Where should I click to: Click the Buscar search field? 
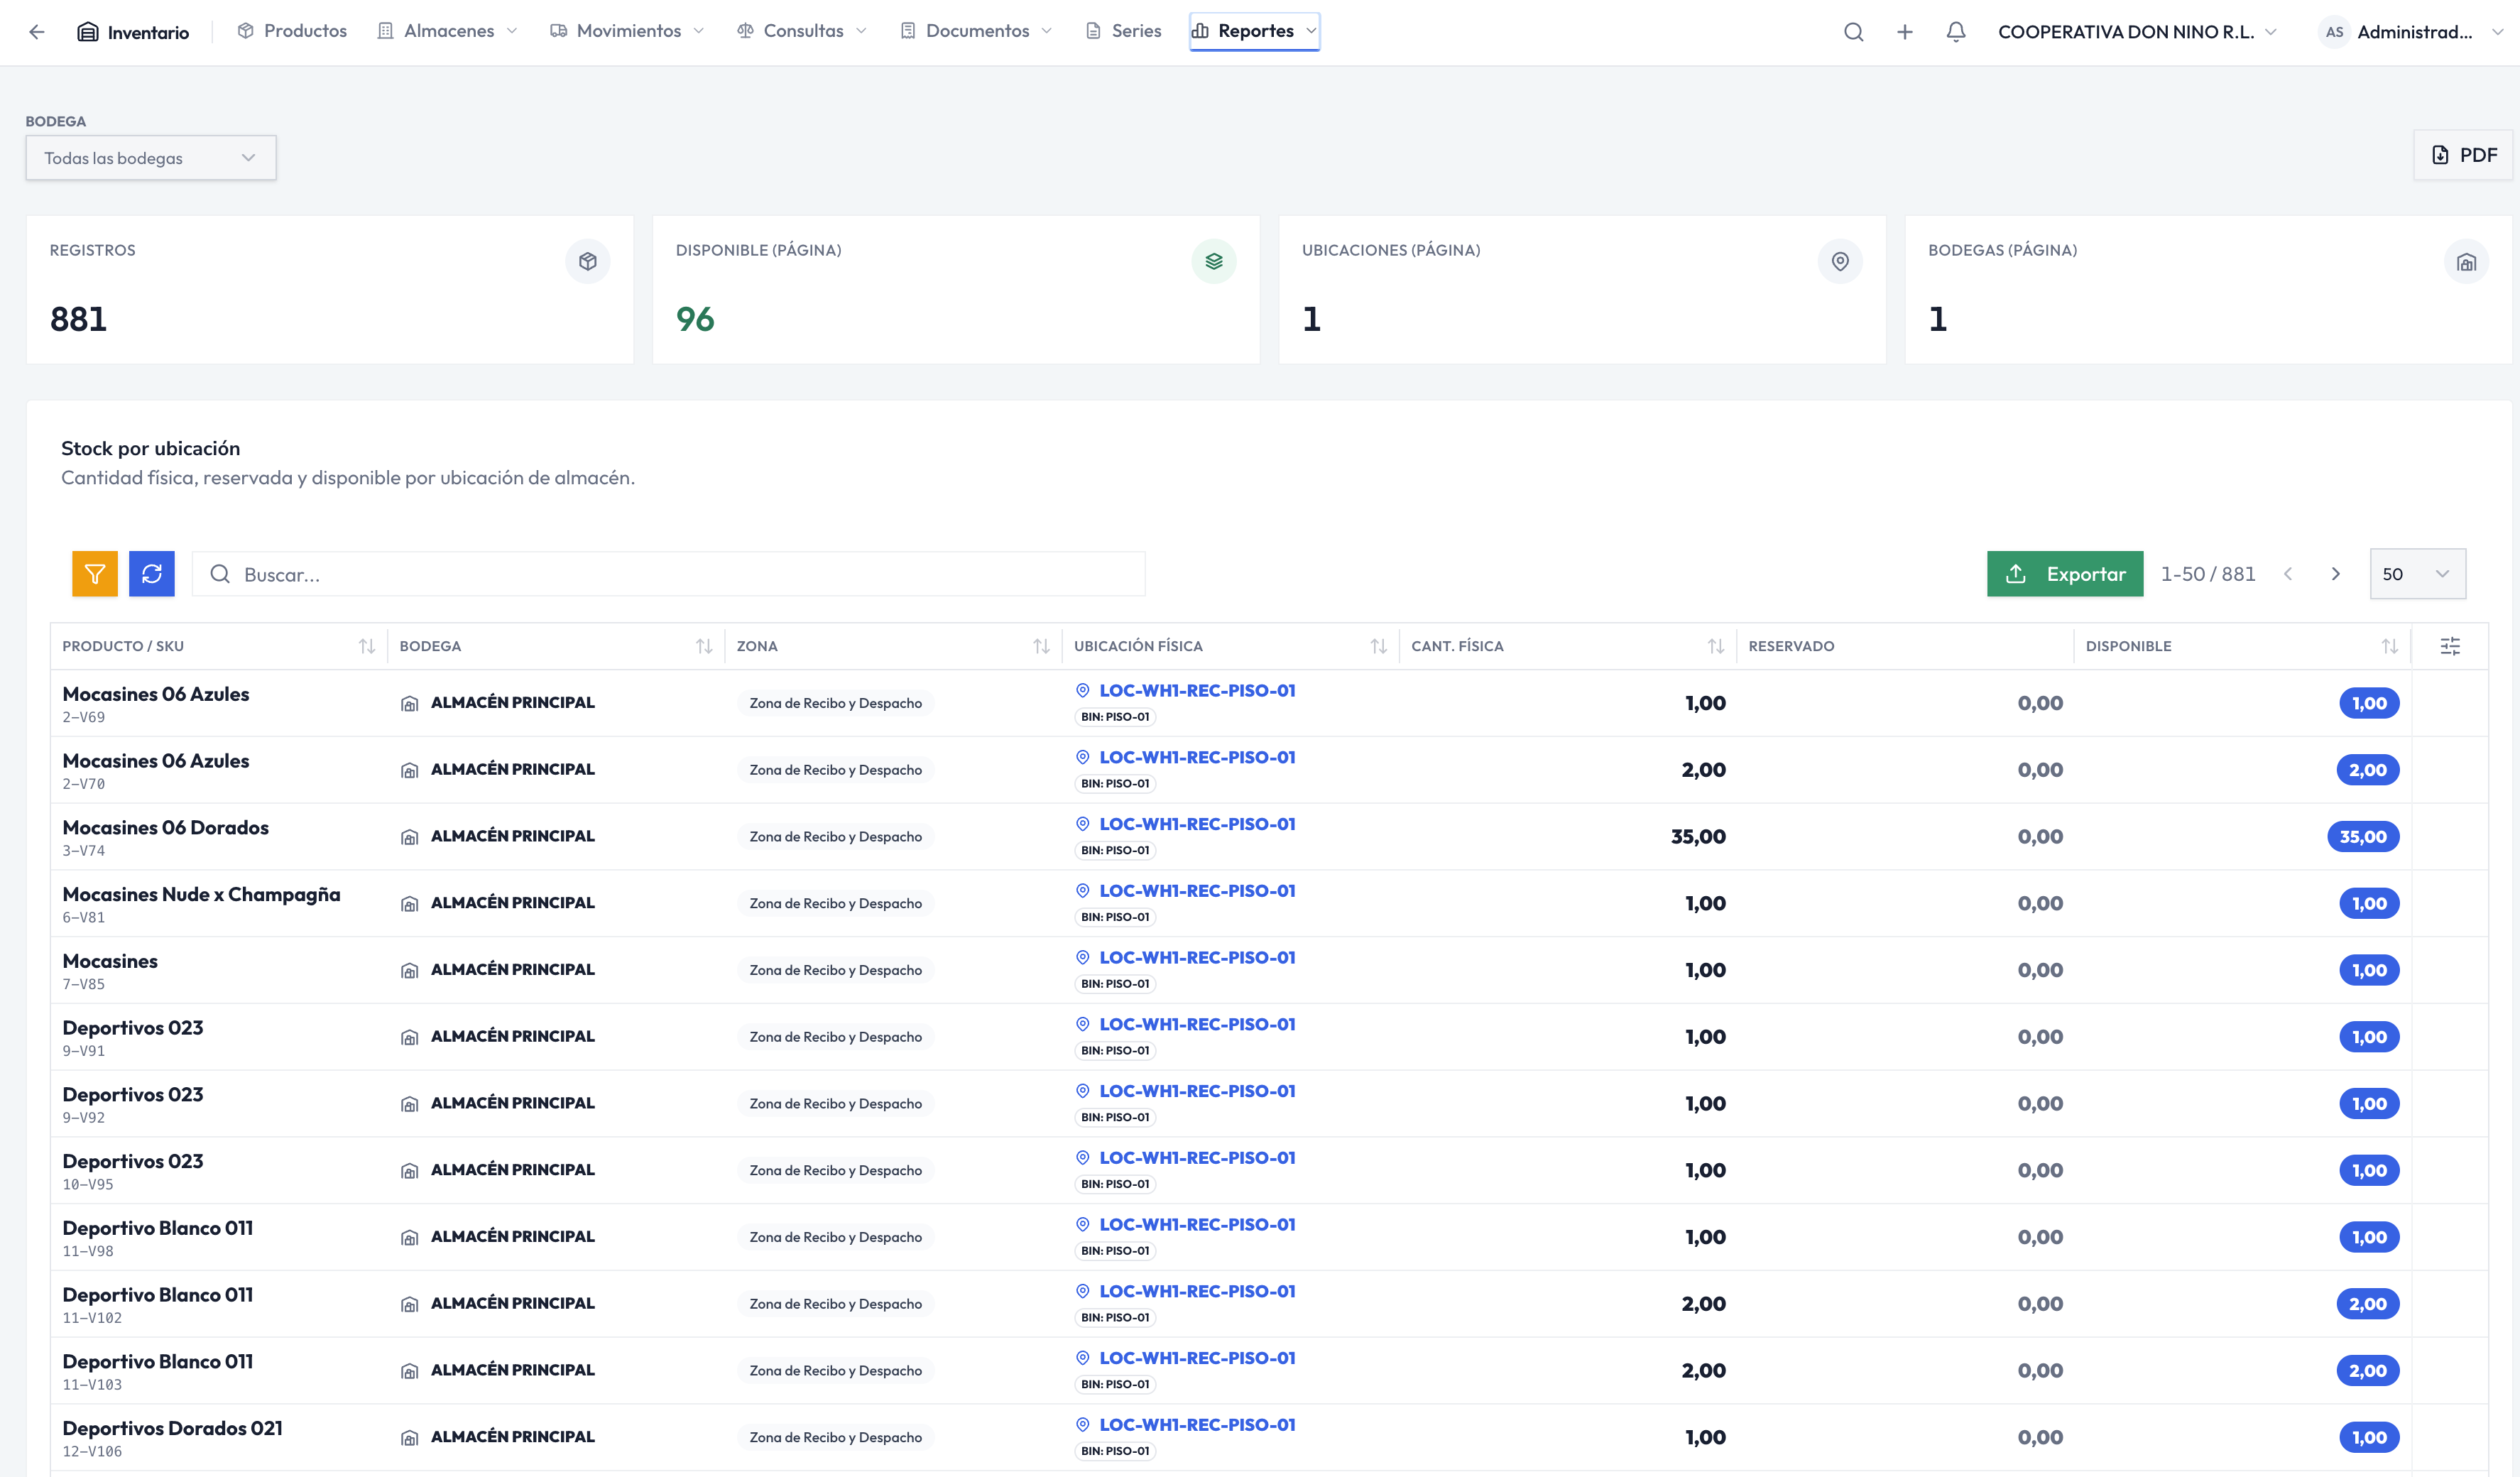click(669, 574)
